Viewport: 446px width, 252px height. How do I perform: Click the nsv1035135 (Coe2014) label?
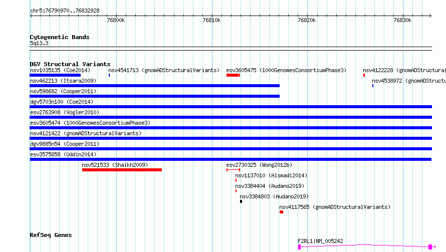(60, 70)
